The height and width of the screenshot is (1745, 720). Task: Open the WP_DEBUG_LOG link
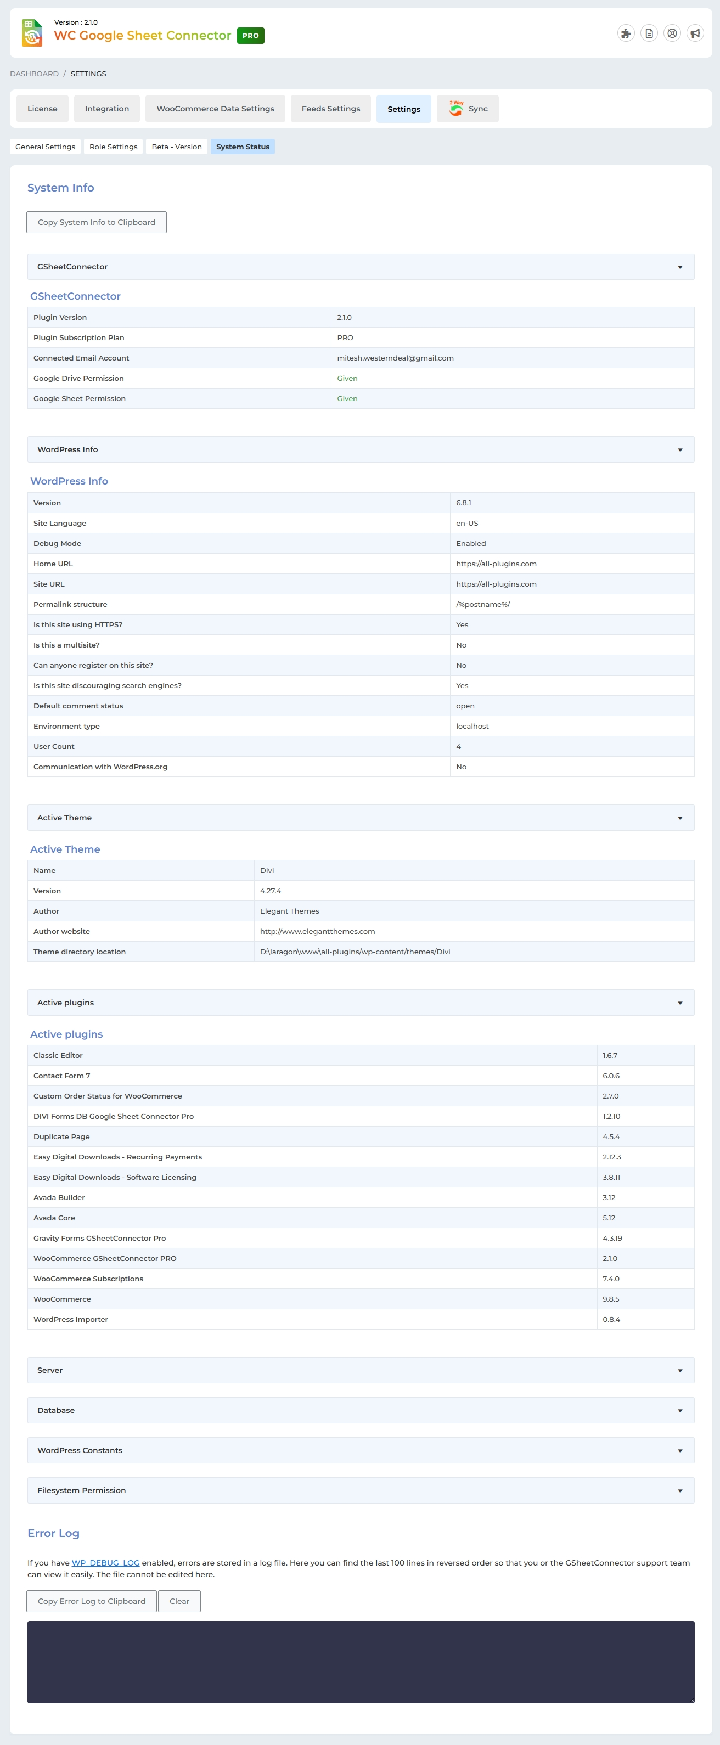pyautogui.click(x=105, y=1563)
